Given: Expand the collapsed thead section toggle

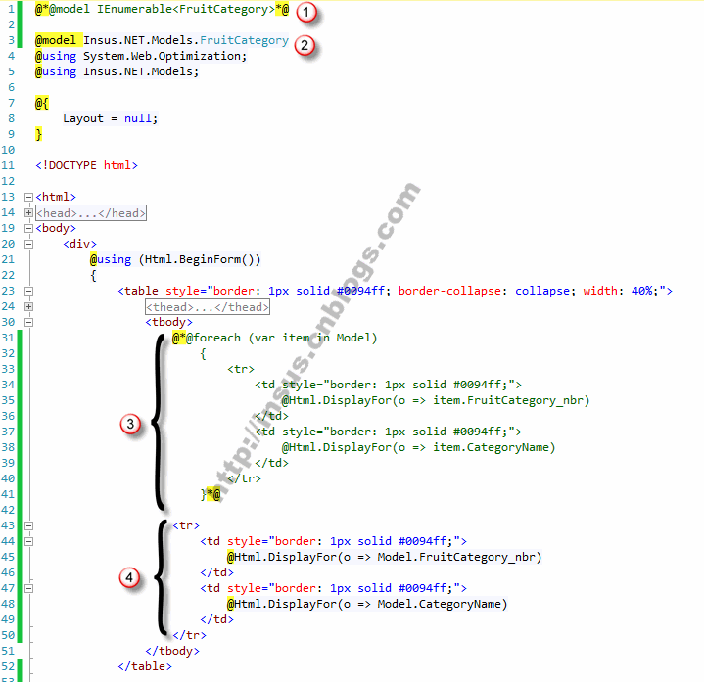Looking at the screenshot, I should (x=28, y=307).
